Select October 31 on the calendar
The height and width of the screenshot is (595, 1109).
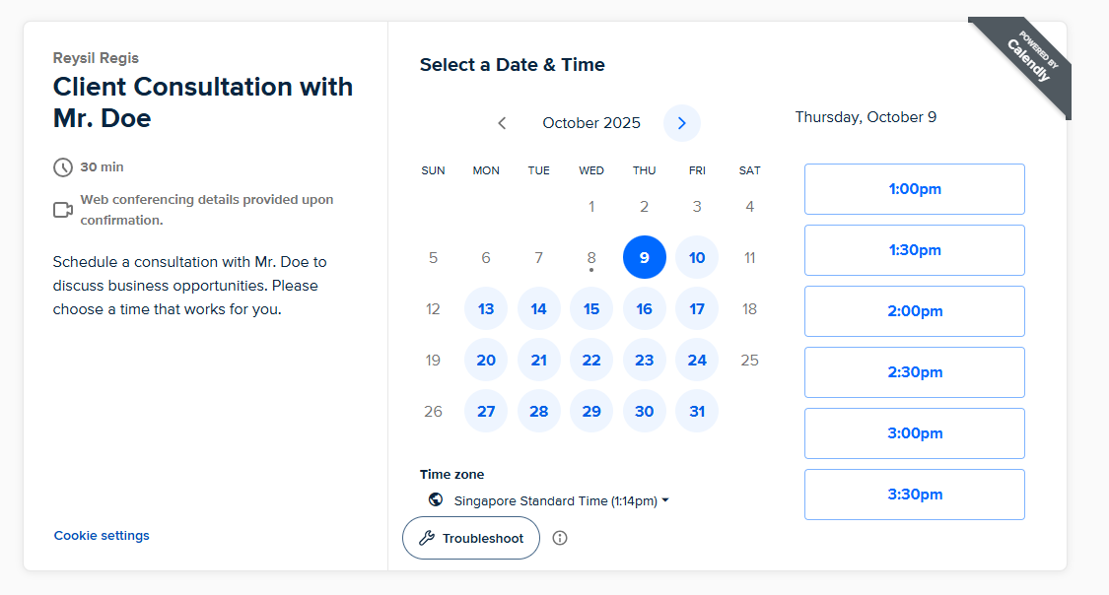click(x=697, y=412)
